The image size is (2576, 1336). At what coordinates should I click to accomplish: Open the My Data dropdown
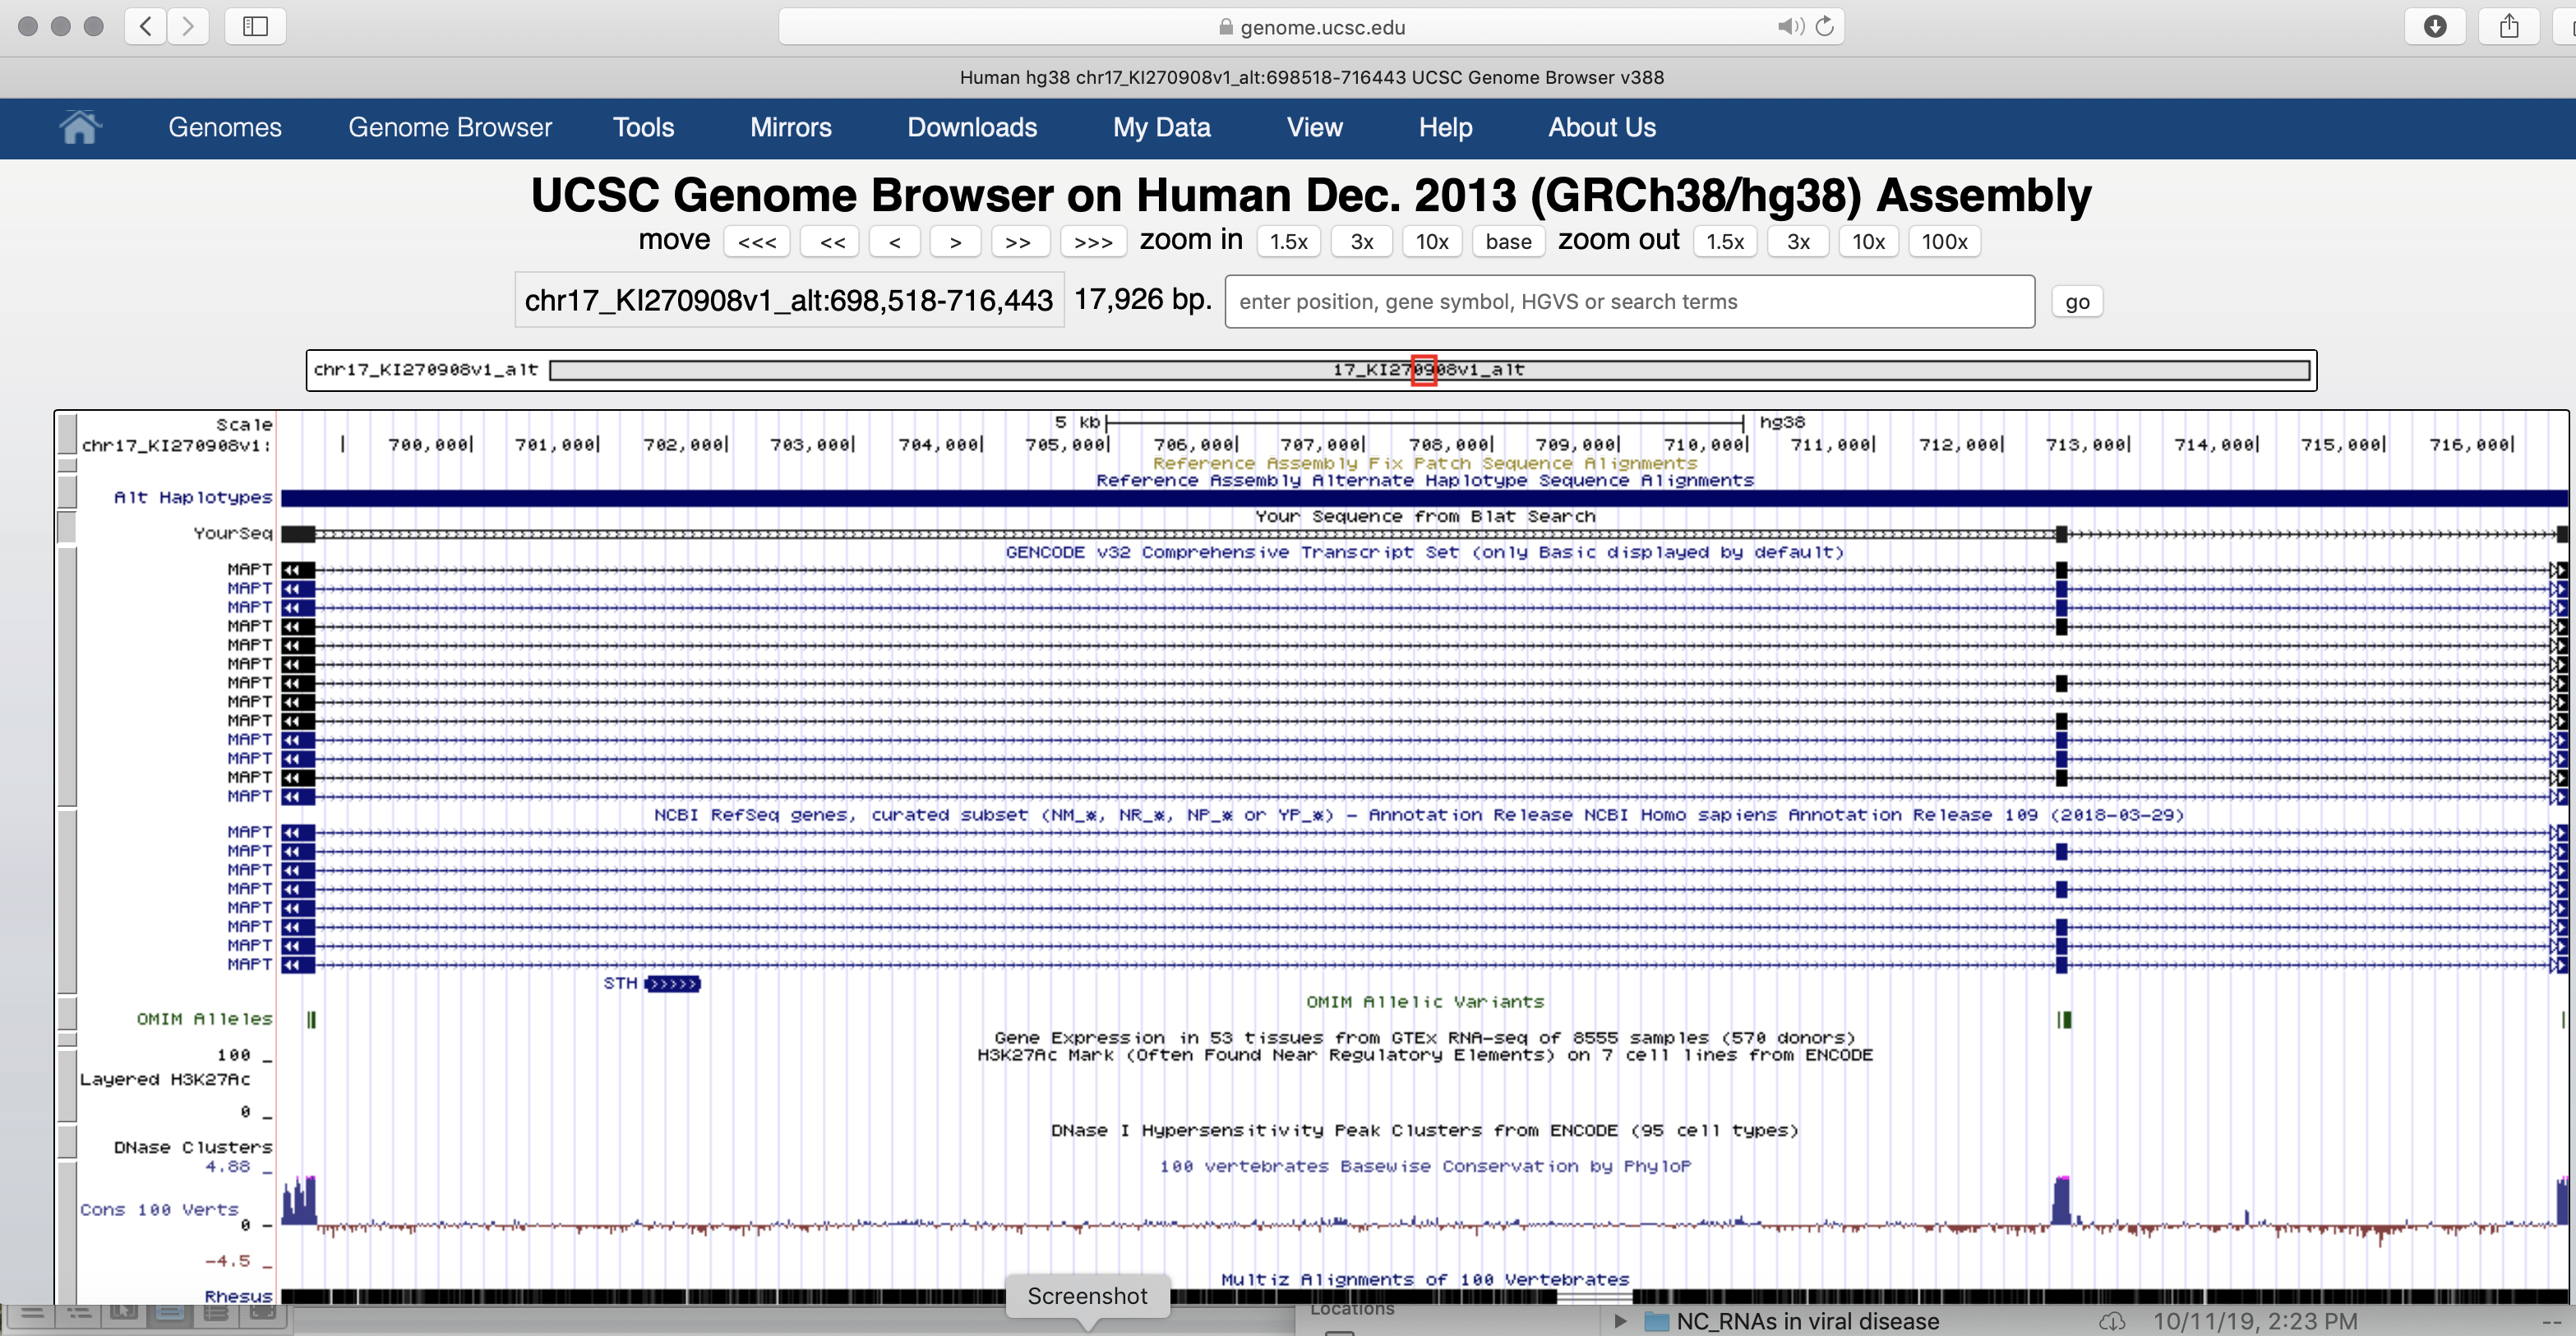click(x=1161, y=127)
